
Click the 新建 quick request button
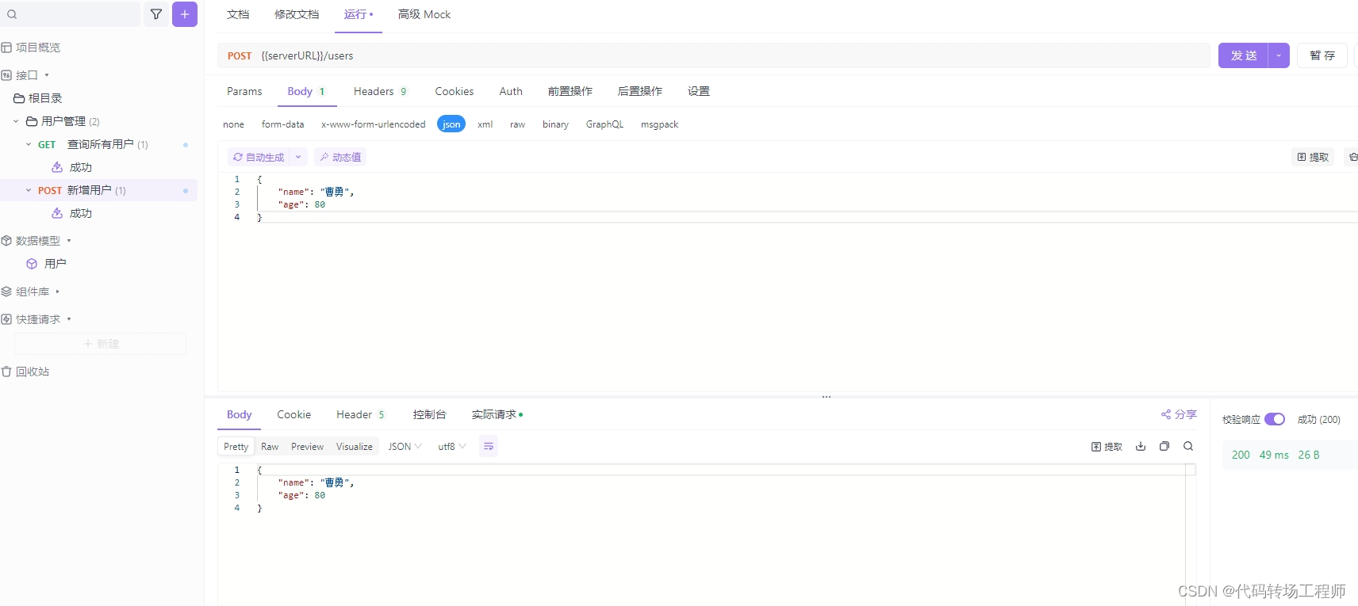[101, 344]
